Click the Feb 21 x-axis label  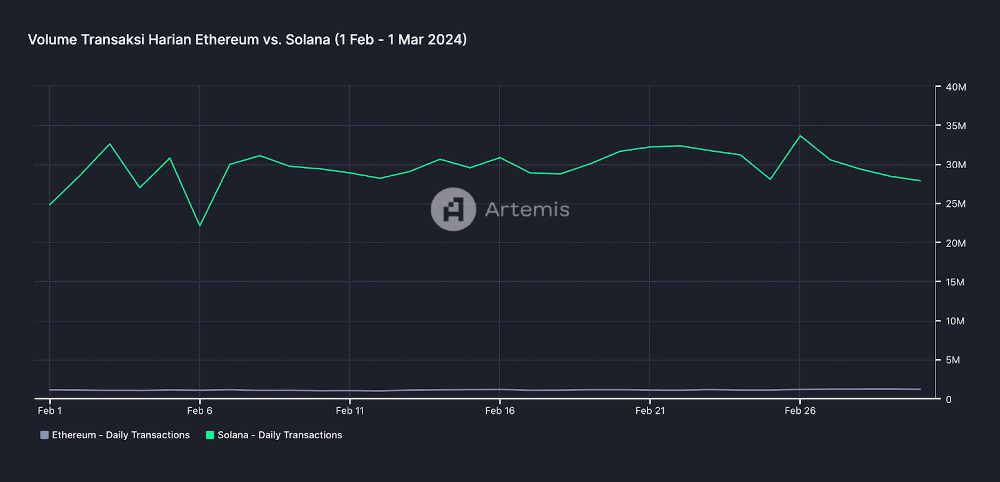(x=650, y=411)
